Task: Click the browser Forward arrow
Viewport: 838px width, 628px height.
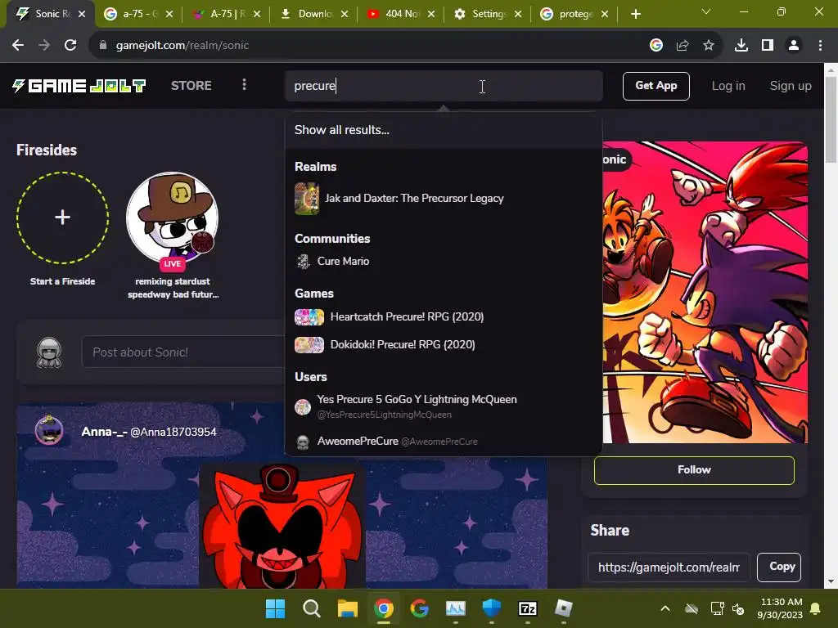Action: pos(44,46)
